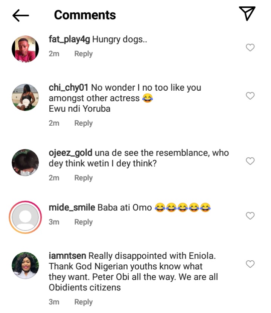Open mide_smile's story ring avatar
The width and height of the screenshot is (271, 313).
(x=26, y=217)
